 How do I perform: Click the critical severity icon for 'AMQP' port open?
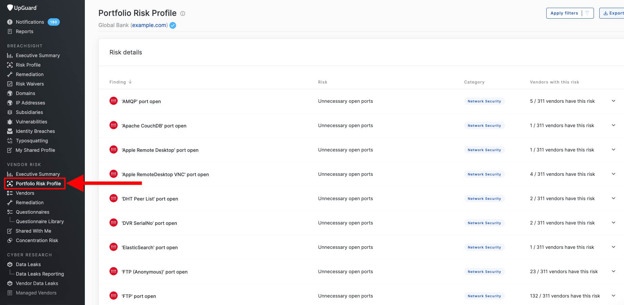[114, 101]
